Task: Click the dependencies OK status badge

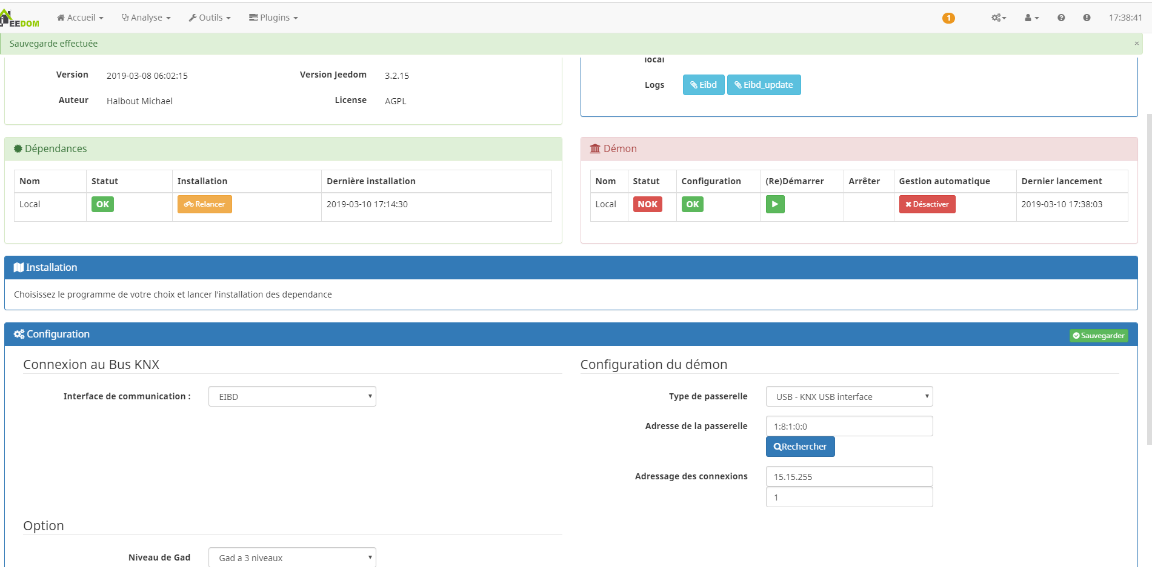Action: click(x=102, y=204)
